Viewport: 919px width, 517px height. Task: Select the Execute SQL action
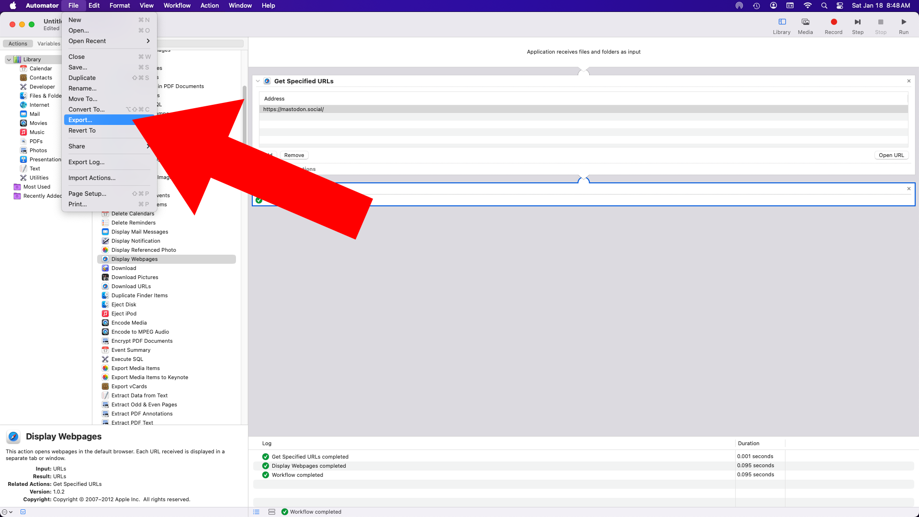pos(127,359)
